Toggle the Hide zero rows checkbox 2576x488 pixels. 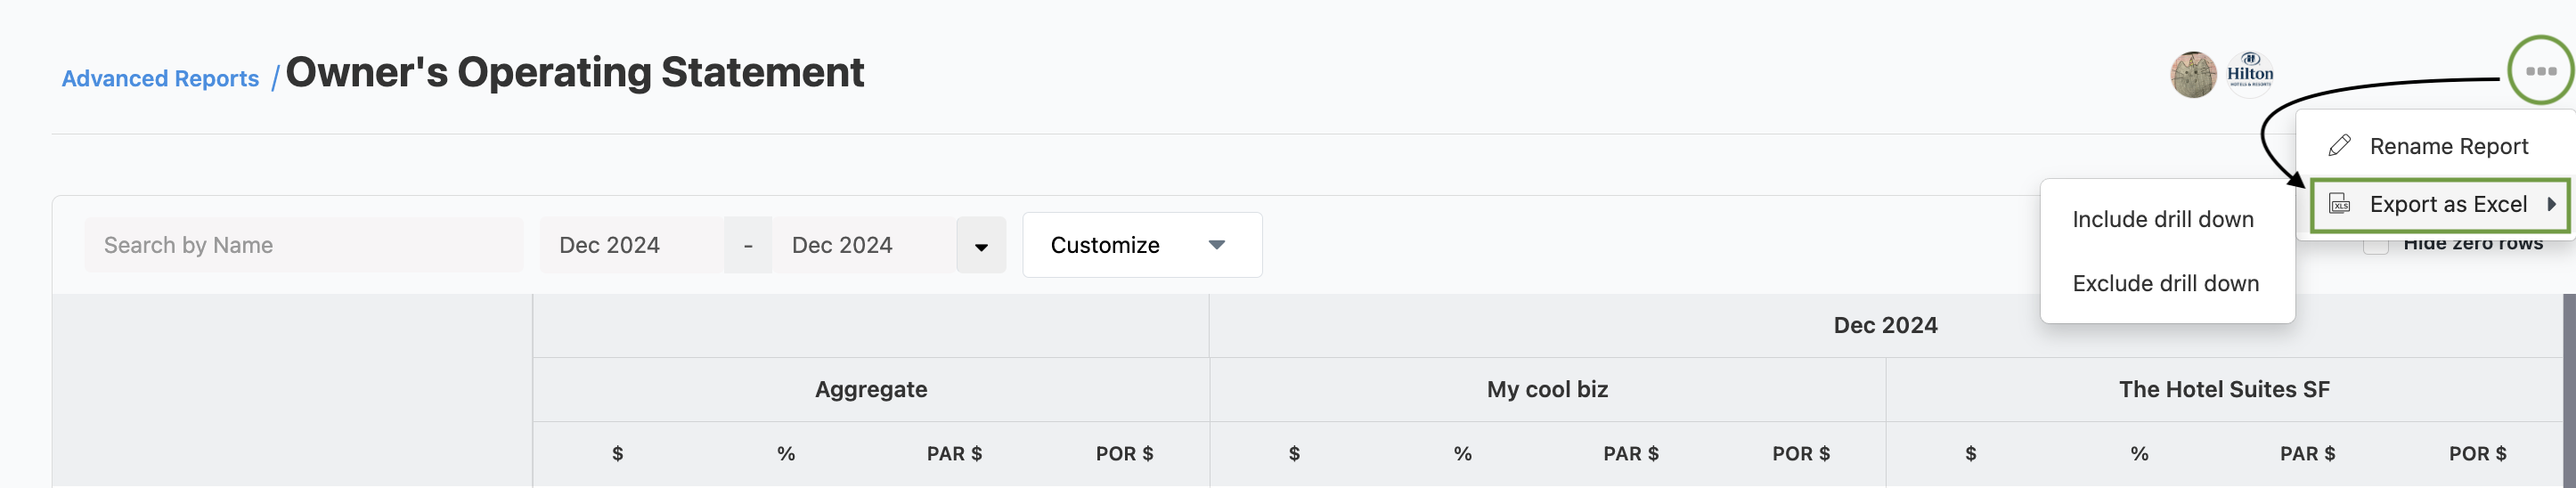point(2375,245)
